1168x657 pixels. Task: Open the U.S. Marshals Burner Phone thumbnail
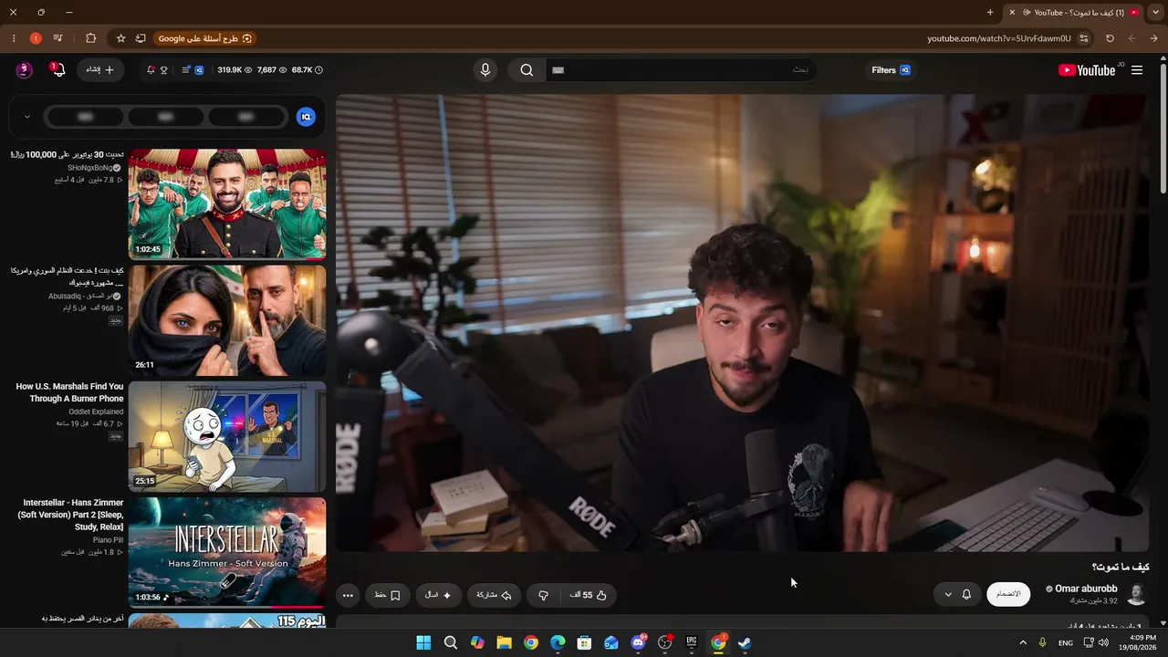tap(227, 436)
